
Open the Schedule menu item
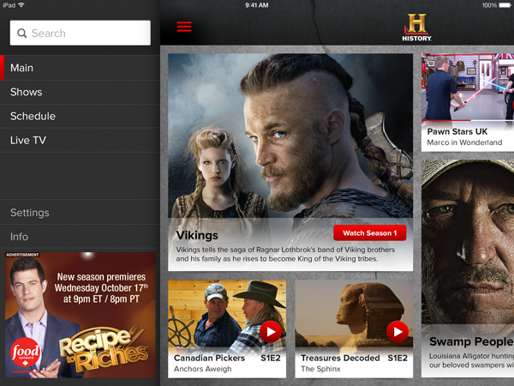(x=80, y=116)
